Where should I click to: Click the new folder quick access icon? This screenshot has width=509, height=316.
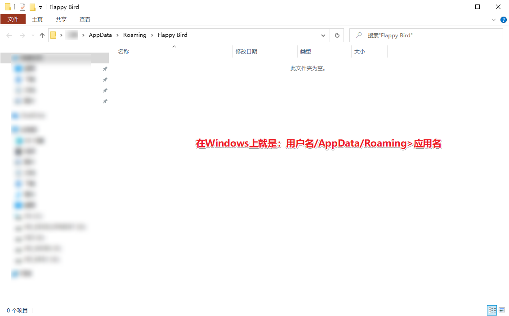[32, 7]
